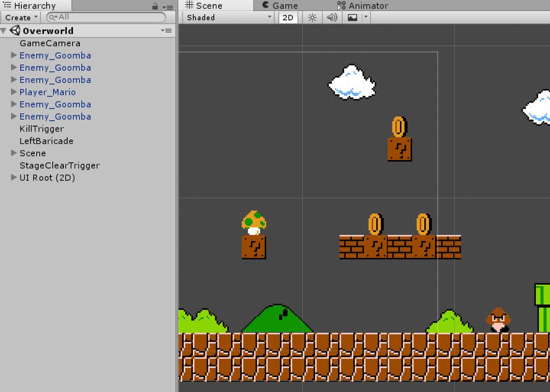The image size is (550, 392).
Task: Select the highest question block in the scene
Action: click(x=400, y=149)
